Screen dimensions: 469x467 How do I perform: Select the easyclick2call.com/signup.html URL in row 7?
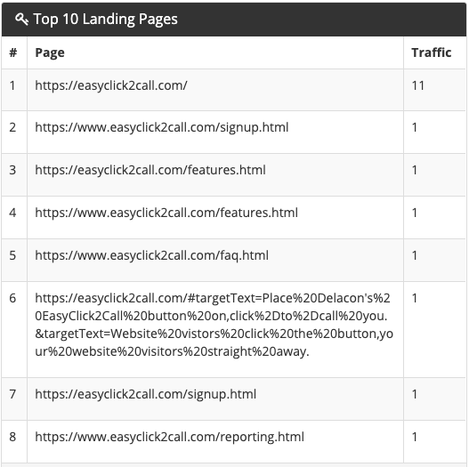click(x=145, y=394)
